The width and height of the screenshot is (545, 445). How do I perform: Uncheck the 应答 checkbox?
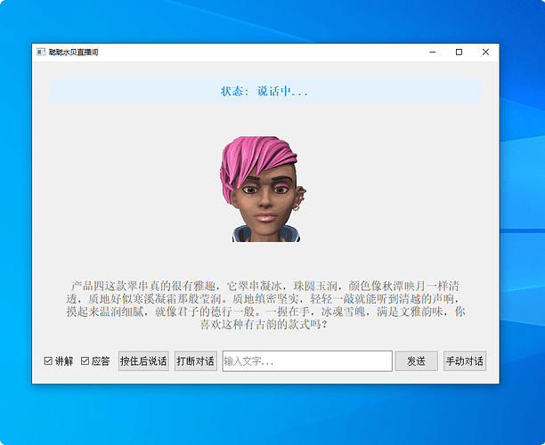coord(85,361)
